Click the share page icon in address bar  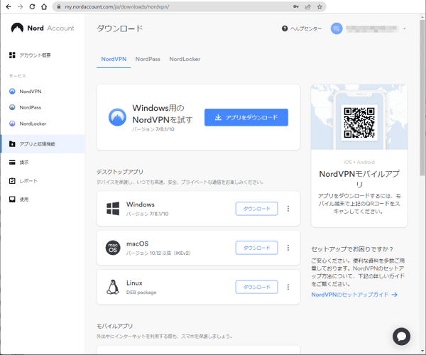click(307, 7)
